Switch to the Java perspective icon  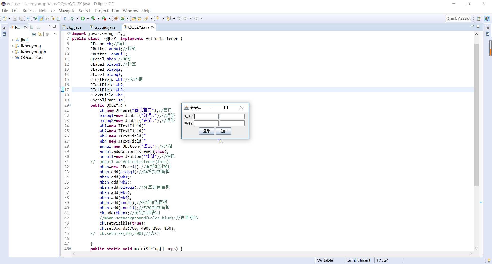[x=487, y=18]
